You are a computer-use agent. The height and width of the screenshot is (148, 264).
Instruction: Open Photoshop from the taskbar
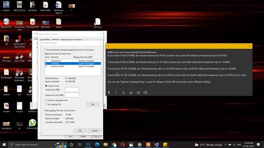[88, 144]
